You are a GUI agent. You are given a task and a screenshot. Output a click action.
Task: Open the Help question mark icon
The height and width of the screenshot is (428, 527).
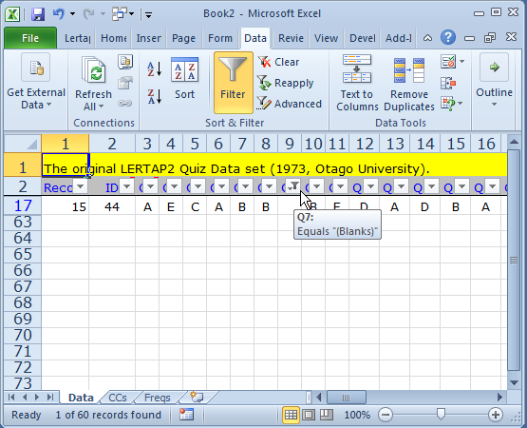[x=448, y=37]
